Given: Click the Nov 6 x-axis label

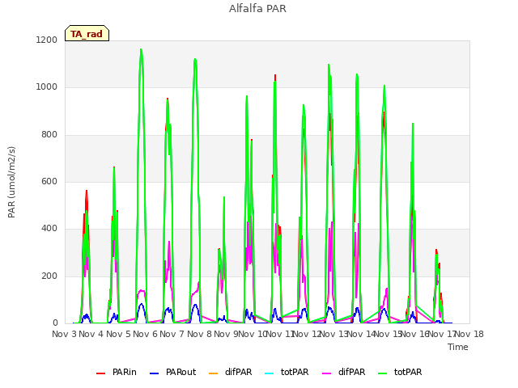Looking at the screenshot, I should pyautogui.click(x=145, y=334).
